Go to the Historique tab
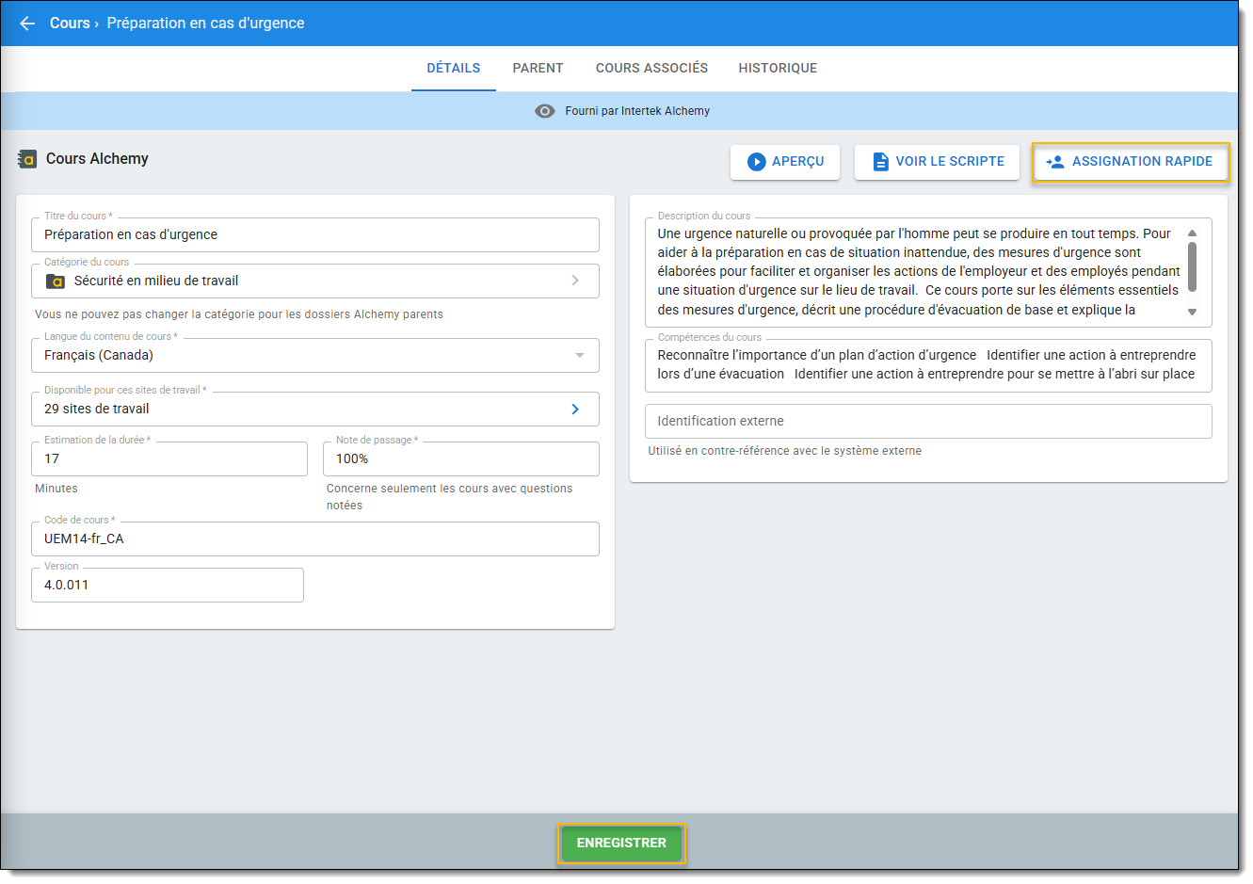 click(778, 69)
